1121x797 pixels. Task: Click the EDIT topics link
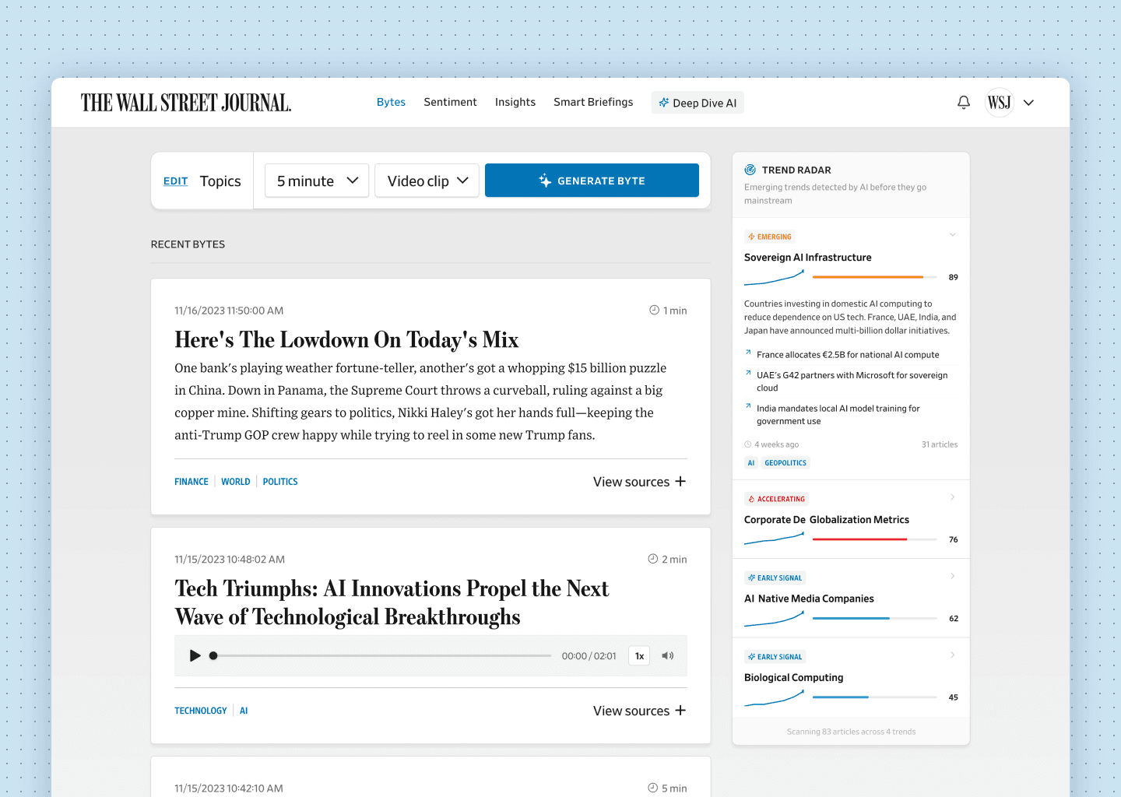tap(175, 181)
